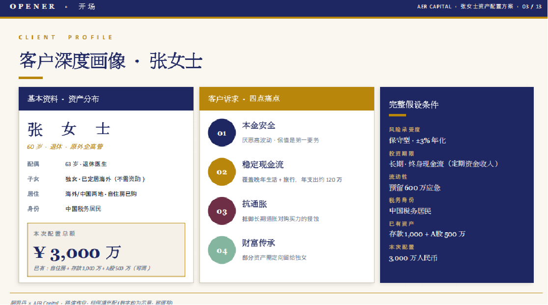Click the 预留 600 万应急 liquidity line
The height and width of the screenshot is (305, 548).
click(x=414, y=188)
